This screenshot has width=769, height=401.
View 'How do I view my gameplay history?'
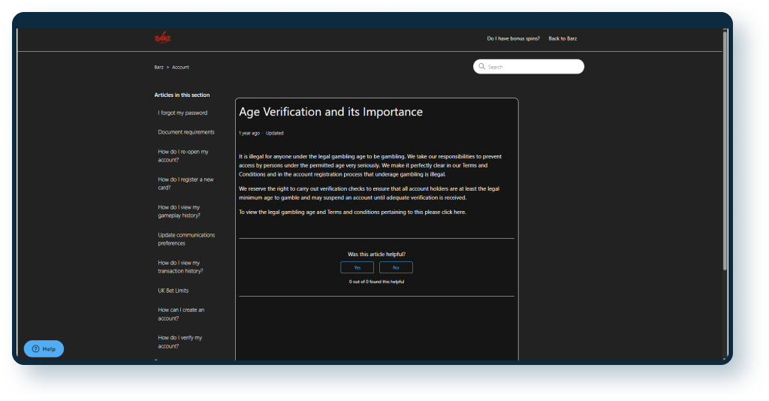pos(179,211)
